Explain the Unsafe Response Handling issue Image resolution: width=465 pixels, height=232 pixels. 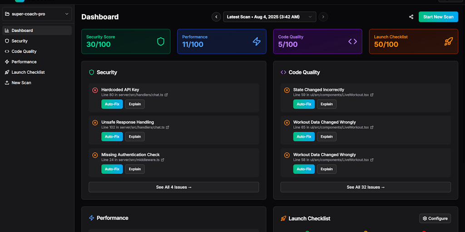point(135,136)
